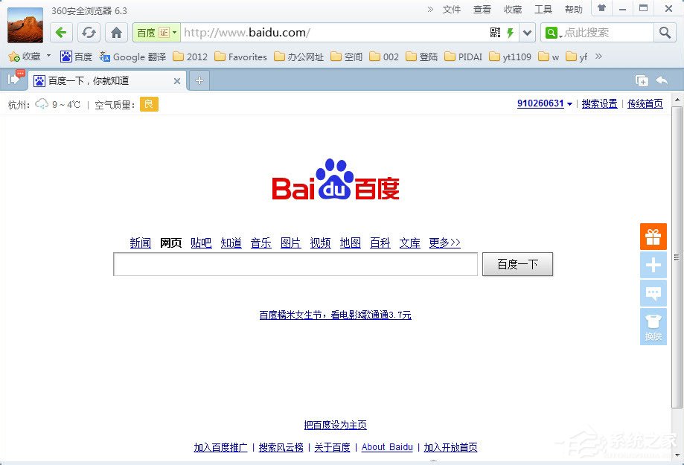Click the magnifier icon in the search box
Screen dimensions: 684x465
[x=664, y=33]
